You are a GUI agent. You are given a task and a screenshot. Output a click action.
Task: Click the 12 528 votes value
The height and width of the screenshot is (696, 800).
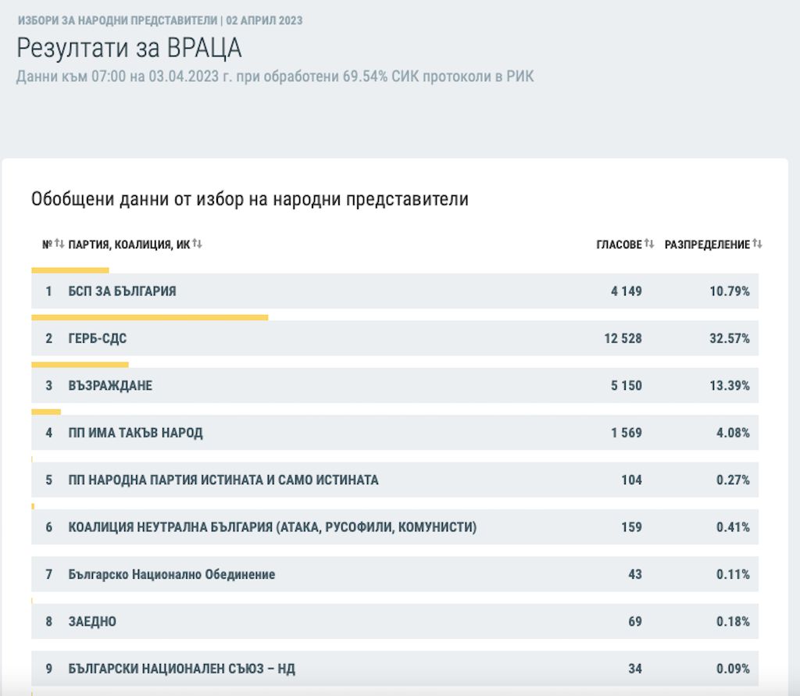pyautogui.click(x=622, y=338)
